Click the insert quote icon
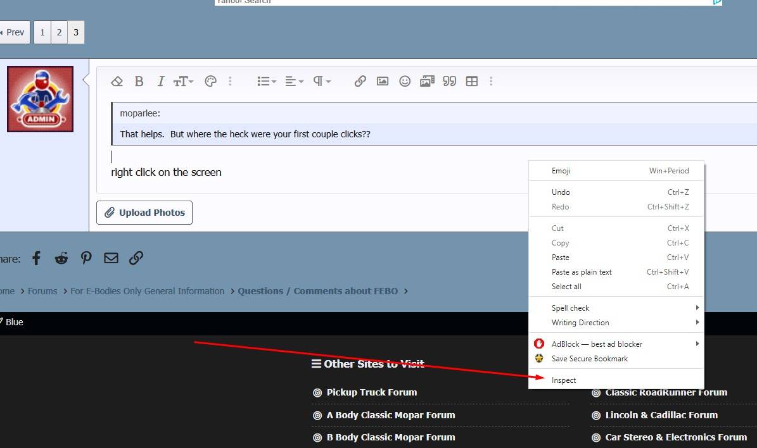This screenshot has height=448, width=757. pos(450,81)
